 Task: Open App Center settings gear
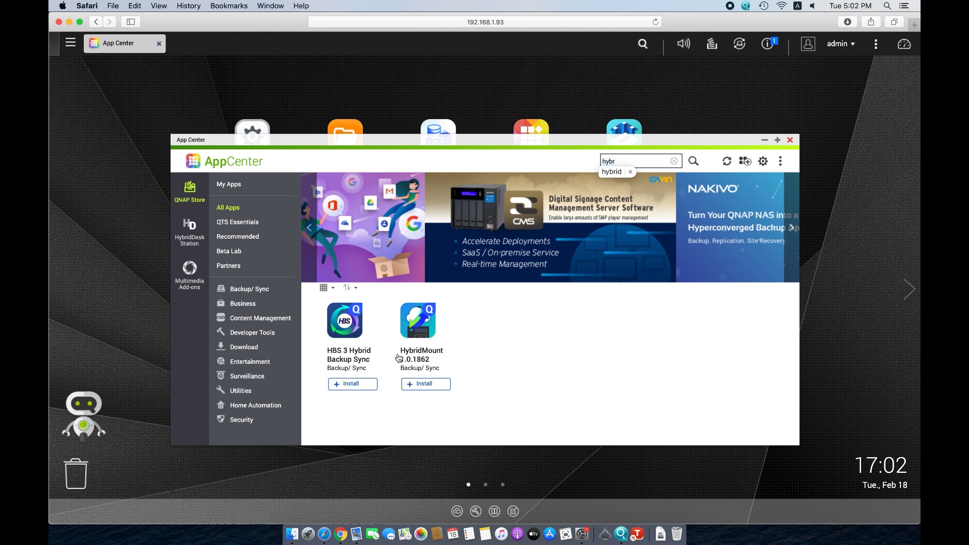(763, 161)
